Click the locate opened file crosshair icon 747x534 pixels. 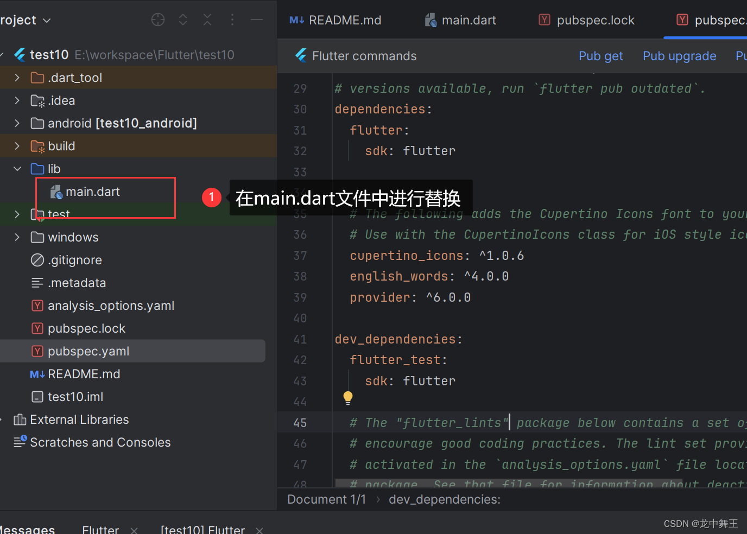pyautogui.click(x=158, y=20)
